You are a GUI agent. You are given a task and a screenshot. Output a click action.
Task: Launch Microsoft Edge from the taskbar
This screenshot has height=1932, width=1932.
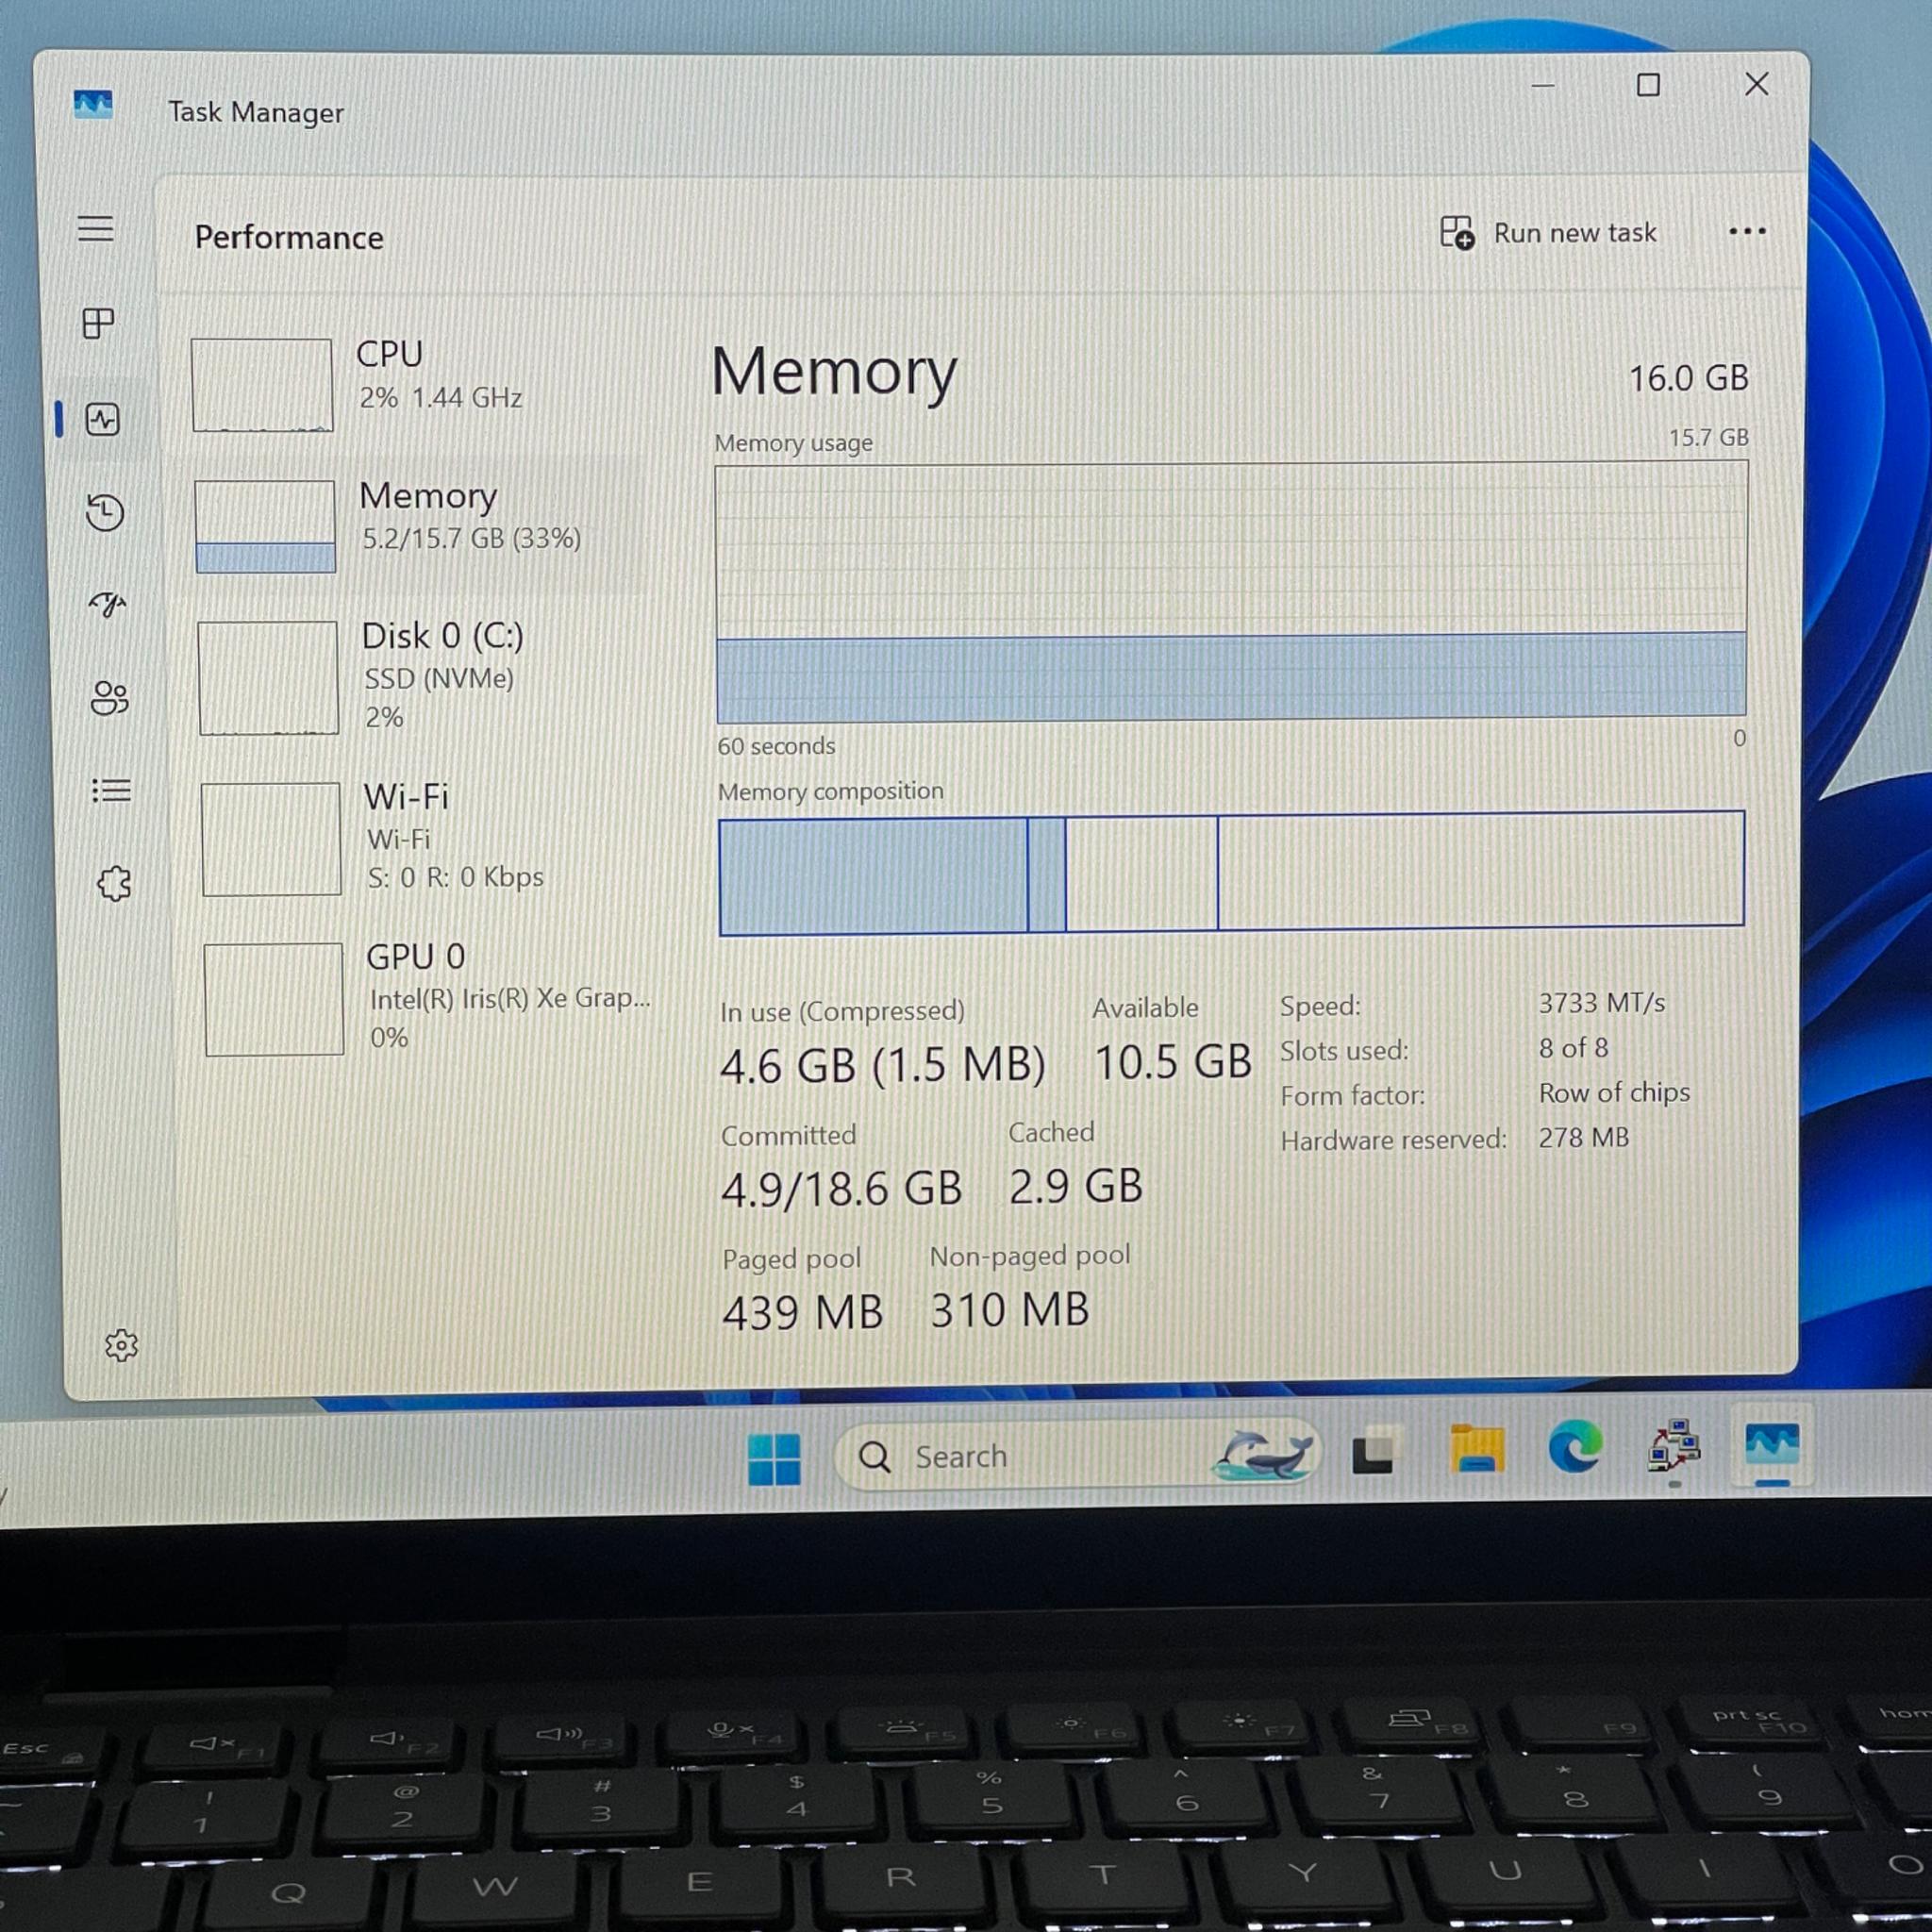point(1575,1447)
